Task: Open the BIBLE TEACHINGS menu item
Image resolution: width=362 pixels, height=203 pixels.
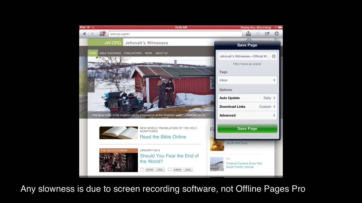Action: point(110,53)
